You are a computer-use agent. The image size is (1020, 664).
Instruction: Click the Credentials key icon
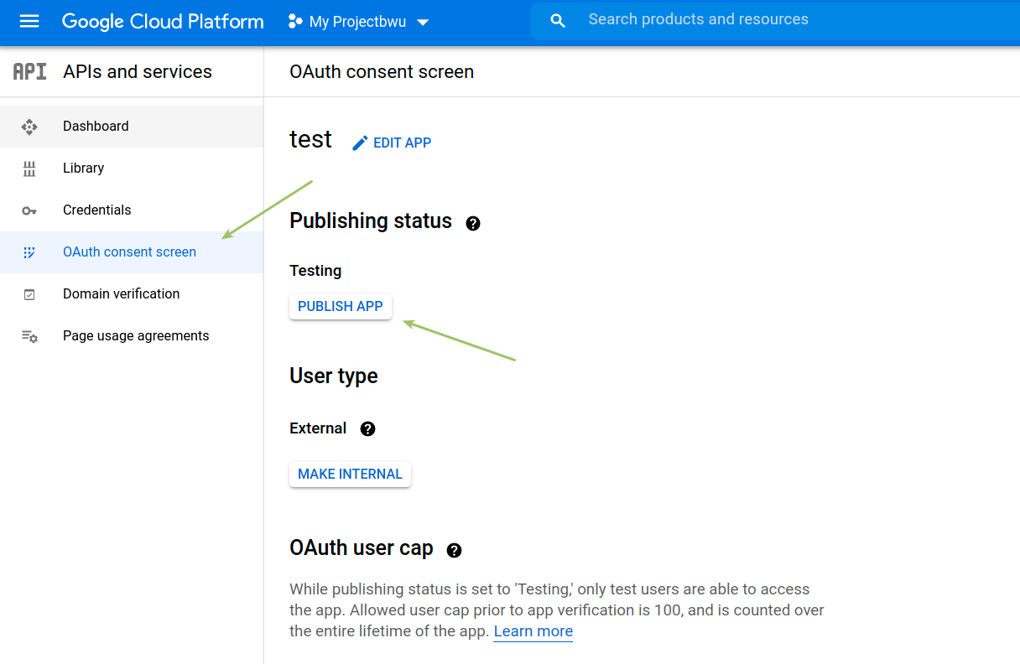coord(29,210)
